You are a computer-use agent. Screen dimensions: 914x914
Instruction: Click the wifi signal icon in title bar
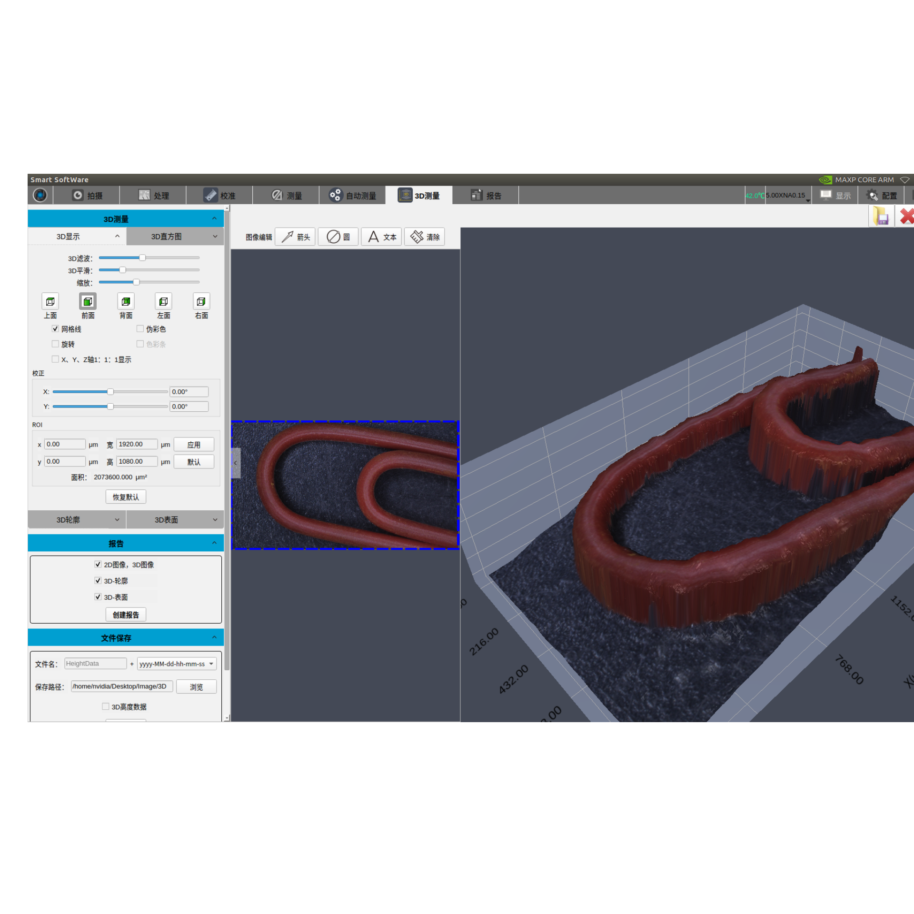point(904,180)
